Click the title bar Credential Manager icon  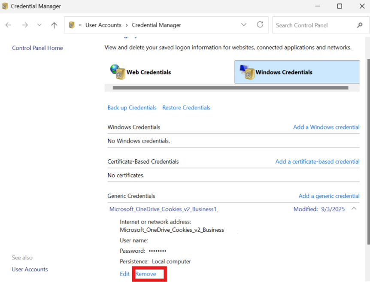[x=5, y=6]
